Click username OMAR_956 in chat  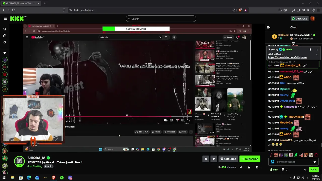coord(287,101)
